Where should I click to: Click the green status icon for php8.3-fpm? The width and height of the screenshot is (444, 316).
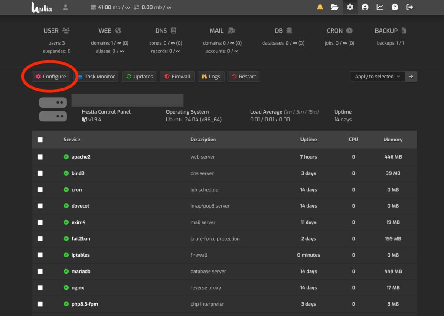66,304
